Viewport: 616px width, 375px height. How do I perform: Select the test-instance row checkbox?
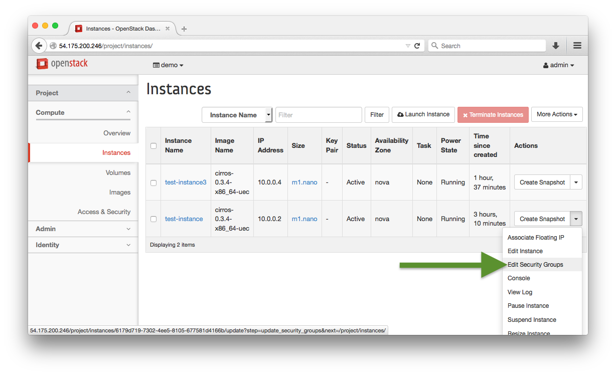153,219
